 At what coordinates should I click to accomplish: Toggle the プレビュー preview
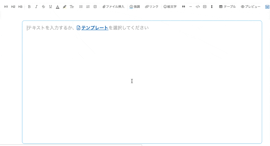(250, 7)
